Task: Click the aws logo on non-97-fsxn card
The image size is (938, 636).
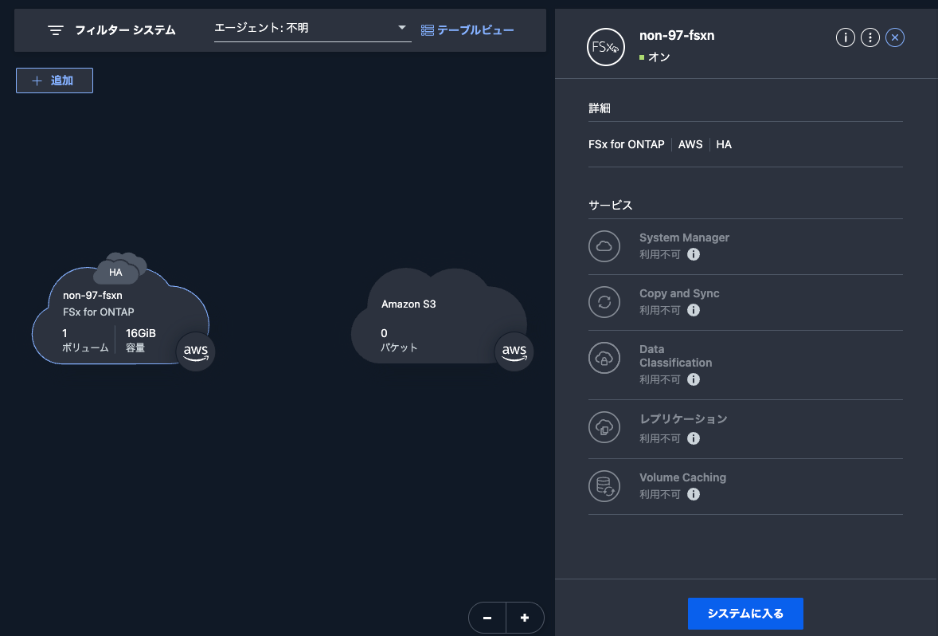Action: point(196,351)
